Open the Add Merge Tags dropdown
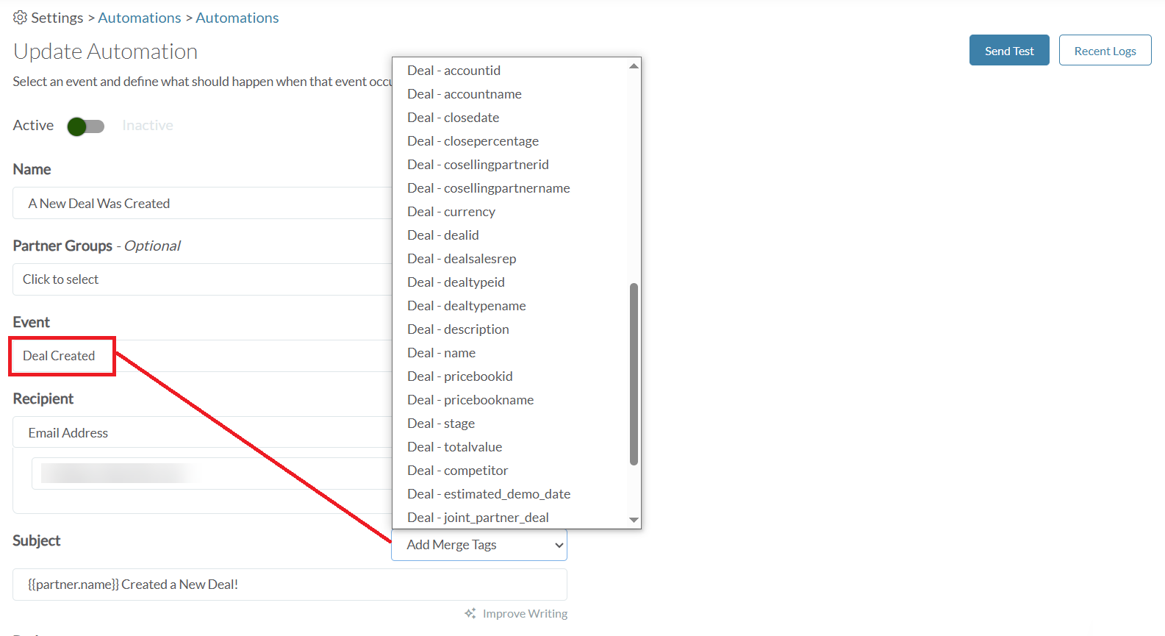Screen dimensions: 1165x636 479,545
